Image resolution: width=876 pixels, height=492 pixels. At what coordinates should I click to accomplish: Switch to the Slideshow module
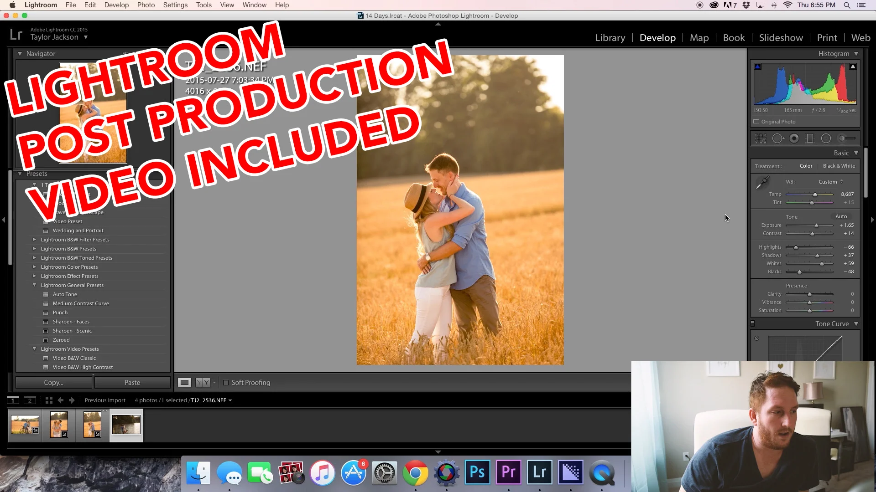(781, 38)
